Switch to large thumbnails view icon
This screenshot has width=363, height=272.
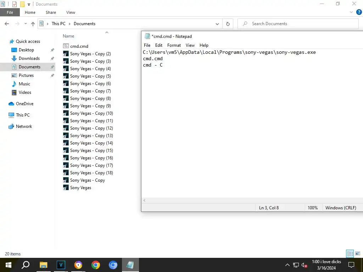pyautogui.click(x=358, y=254)
